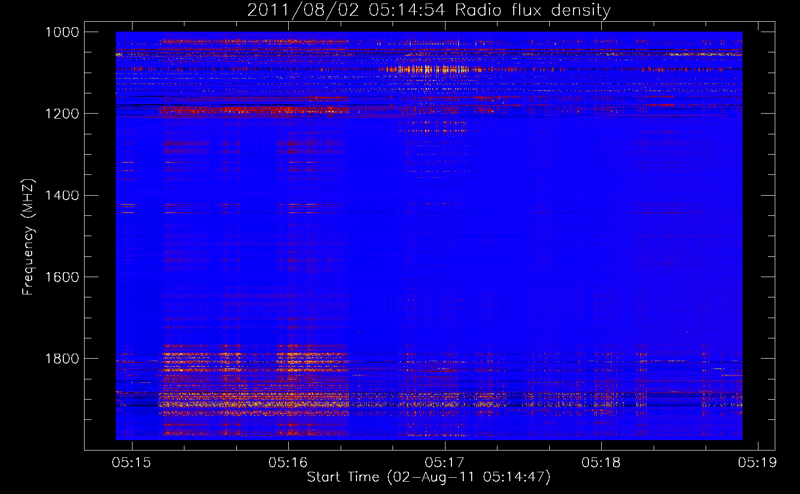Select the y-axis label 'Frequency (MHZ)'
This screenshot has width=800, height=494.
tap(28, 237)
